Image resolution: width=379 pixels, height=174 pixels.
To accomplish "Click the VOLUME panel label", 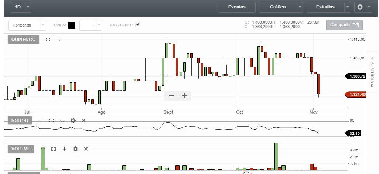I will [x=21, y=149].
